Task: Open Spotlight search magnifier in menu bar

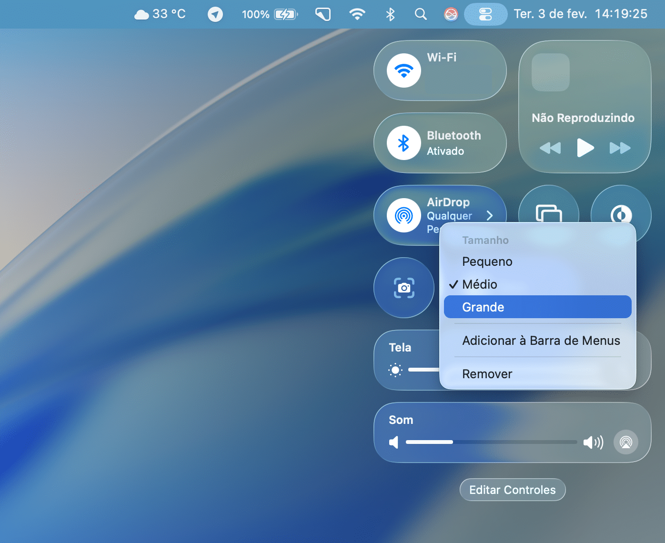Action: (x=421, y=14)
